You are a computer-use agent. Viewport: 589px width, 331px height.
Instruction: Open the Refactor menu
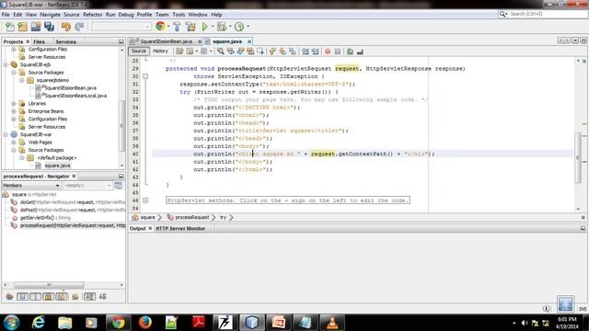[92, 15]
